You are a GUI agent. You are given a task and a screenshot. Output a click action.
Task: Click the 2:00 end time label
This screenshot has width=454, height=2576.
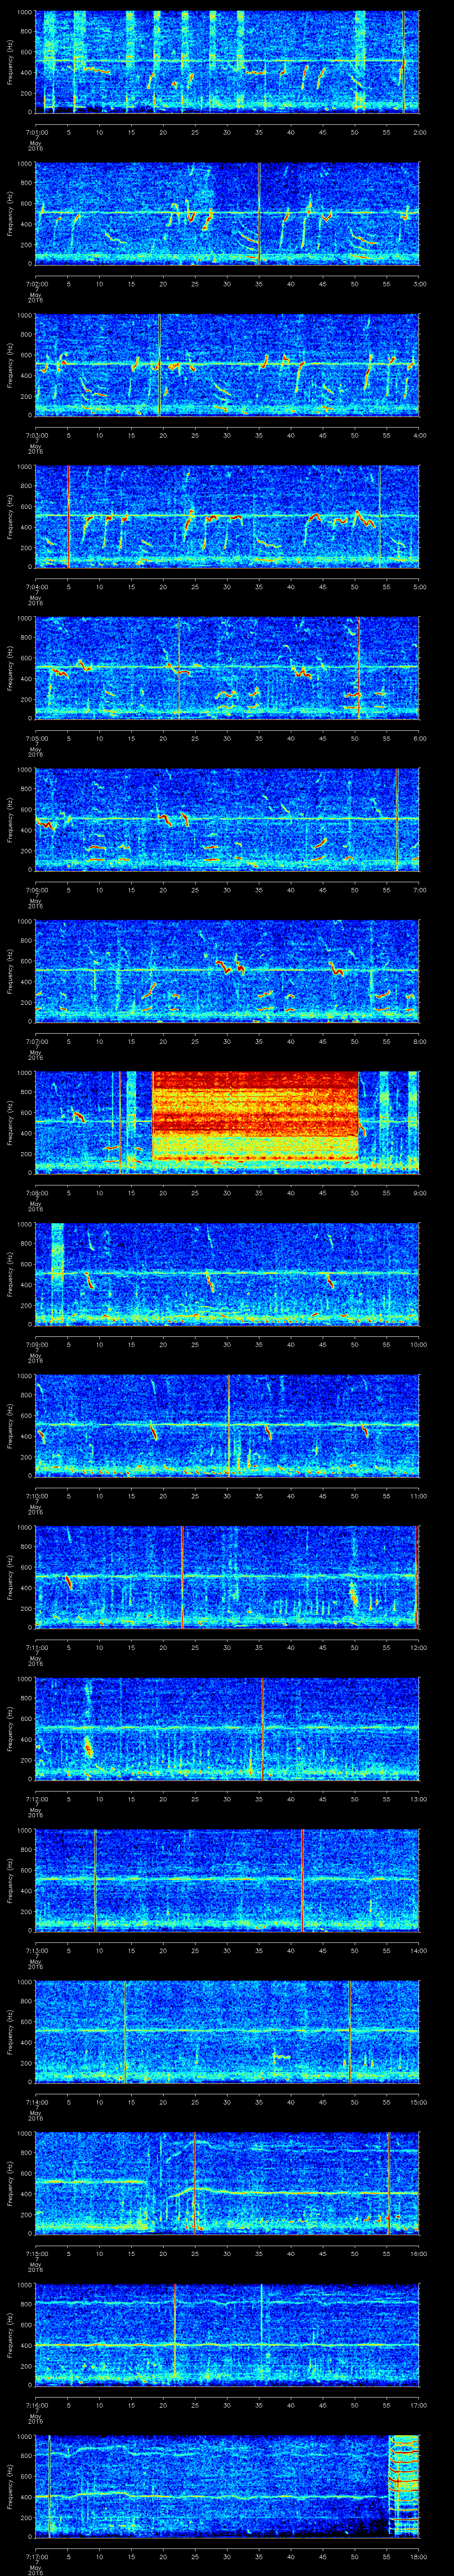coord(419,131)
